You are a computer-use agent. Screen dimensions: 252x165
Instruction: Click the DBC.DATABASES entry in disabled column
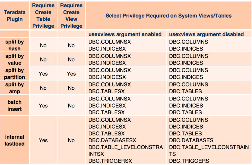(x=191, y=140)
